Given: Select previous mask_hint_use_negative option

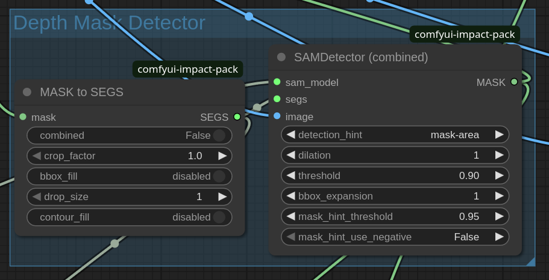Looking at the screenshot, I should point(290,237).
